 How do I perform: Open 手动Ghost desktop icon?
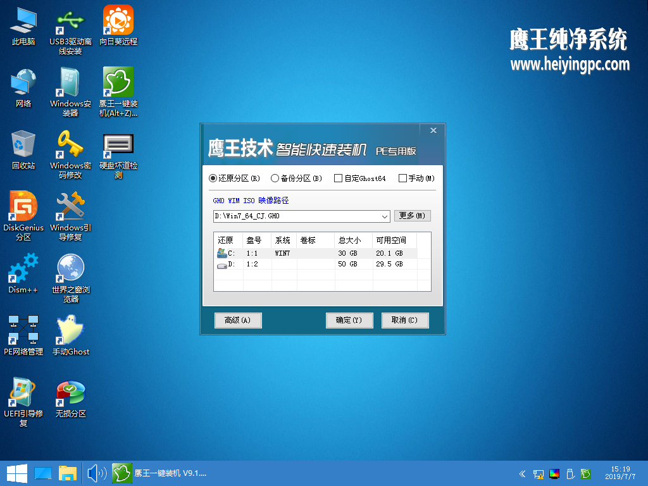tap(70, 335)
